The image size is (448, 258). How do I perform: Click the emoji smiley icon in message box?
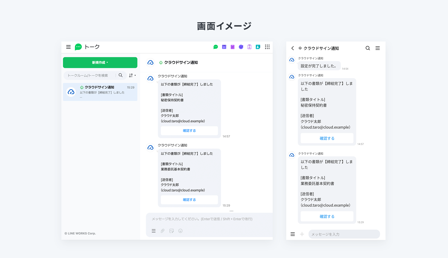coord(180,231)
